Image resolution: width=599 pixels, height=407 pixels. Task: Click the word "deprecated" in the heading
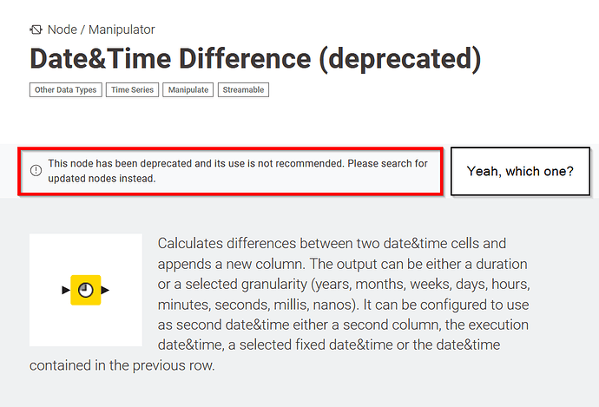pyautogui.click(x=400, y=59)
